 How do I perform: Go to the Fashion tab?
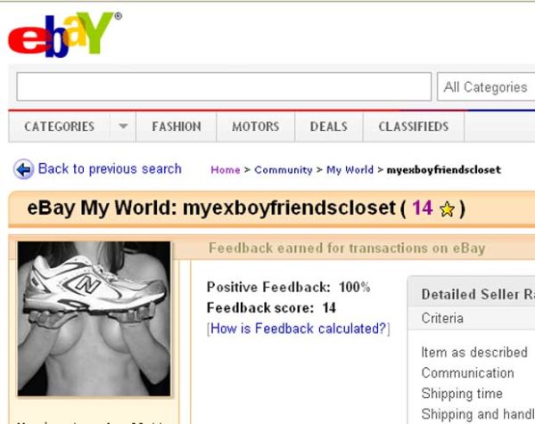point(177,126)
